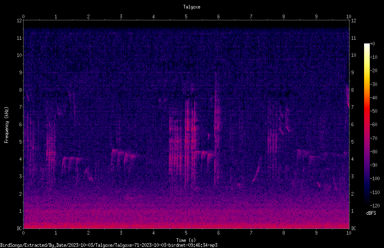Image resolution: width=384 pixels, height=248 pixels.
Task: Click '3' on the left frequency axis
Action: 21,177
